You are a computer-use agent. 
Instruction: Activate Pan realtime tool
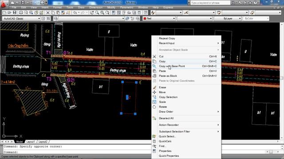tap(92, 12)
